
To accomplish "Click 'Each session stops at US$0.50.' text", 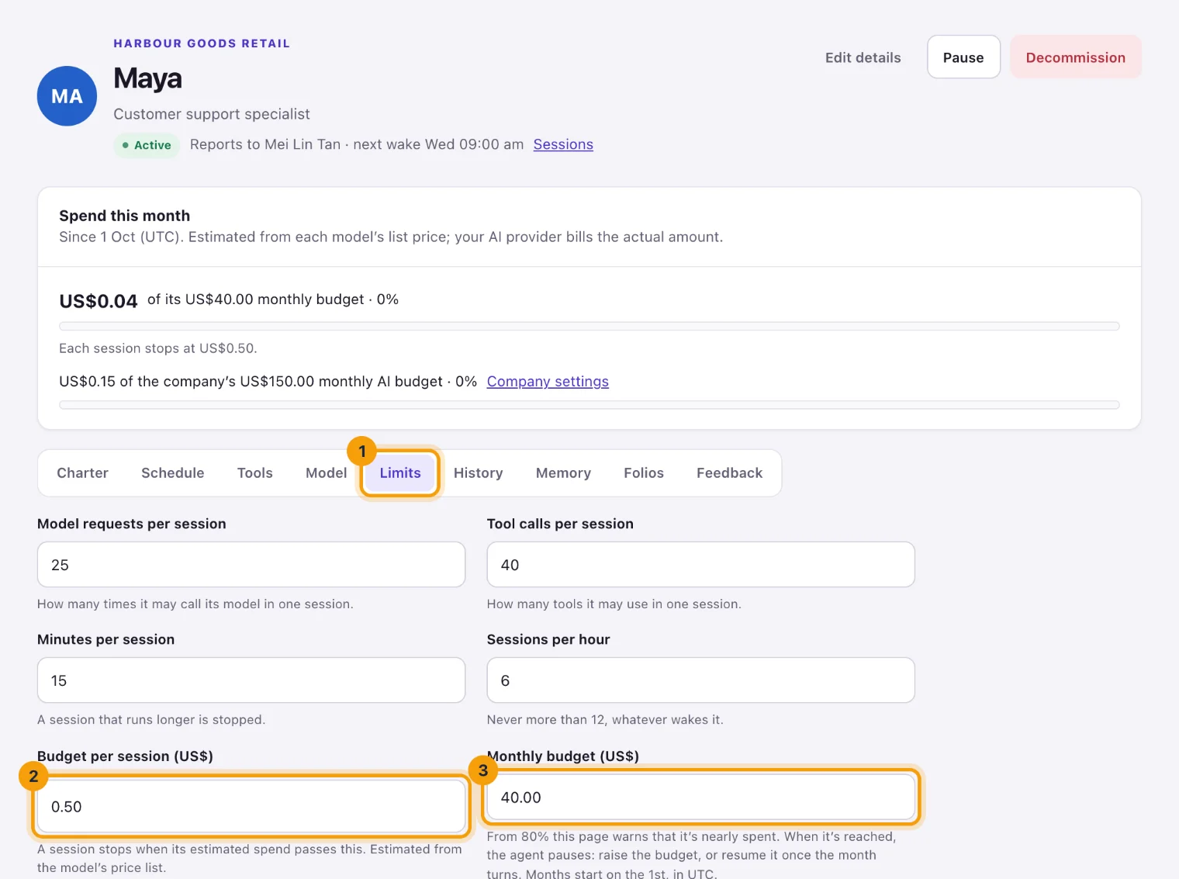I will [x=158, y=348].
